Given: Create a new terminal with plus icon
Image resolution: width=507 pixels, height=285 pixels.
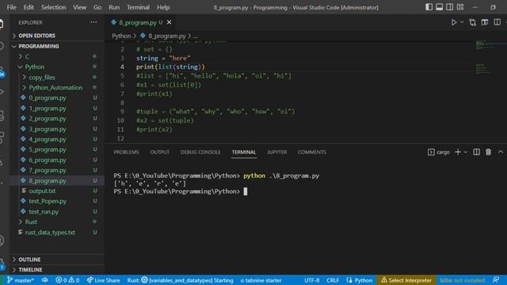Looking at the screenshot, I should (x=458, y=152).
